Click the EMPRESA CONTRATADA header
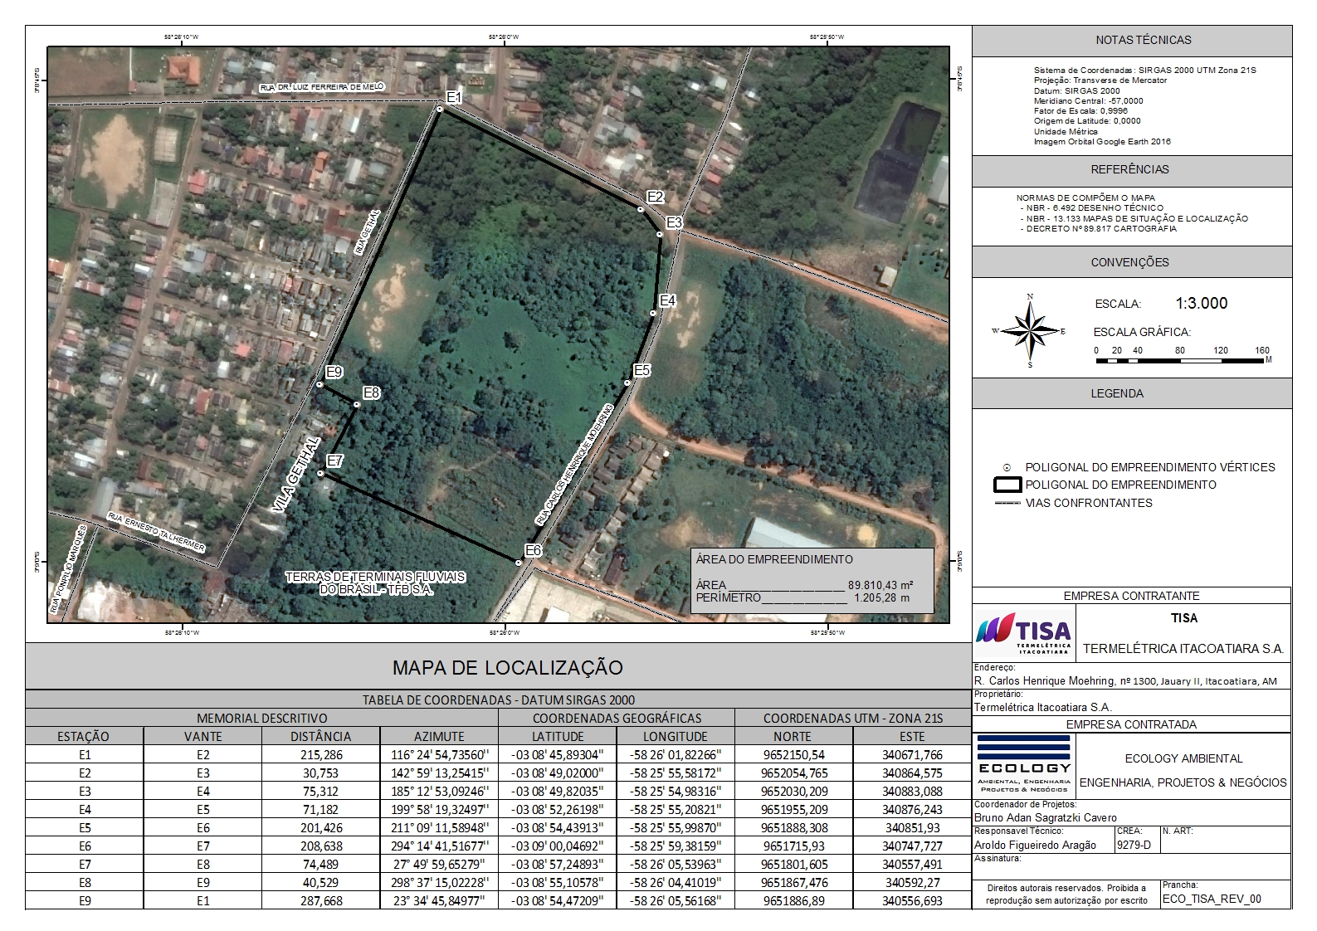The width and height of the screenshot is (1317, 931). pos(1131,724)
